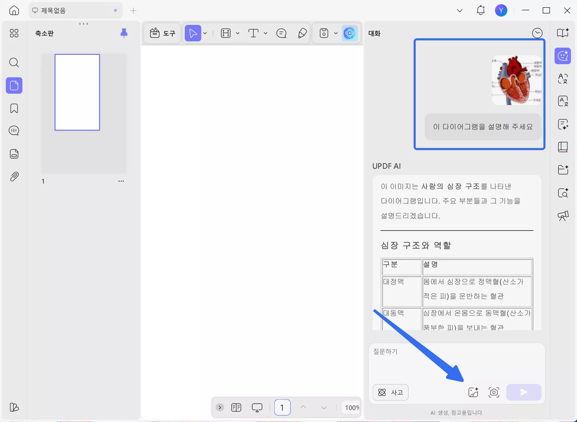
Task: Pin the thumbnail panel
Action: tap(124, 33)
